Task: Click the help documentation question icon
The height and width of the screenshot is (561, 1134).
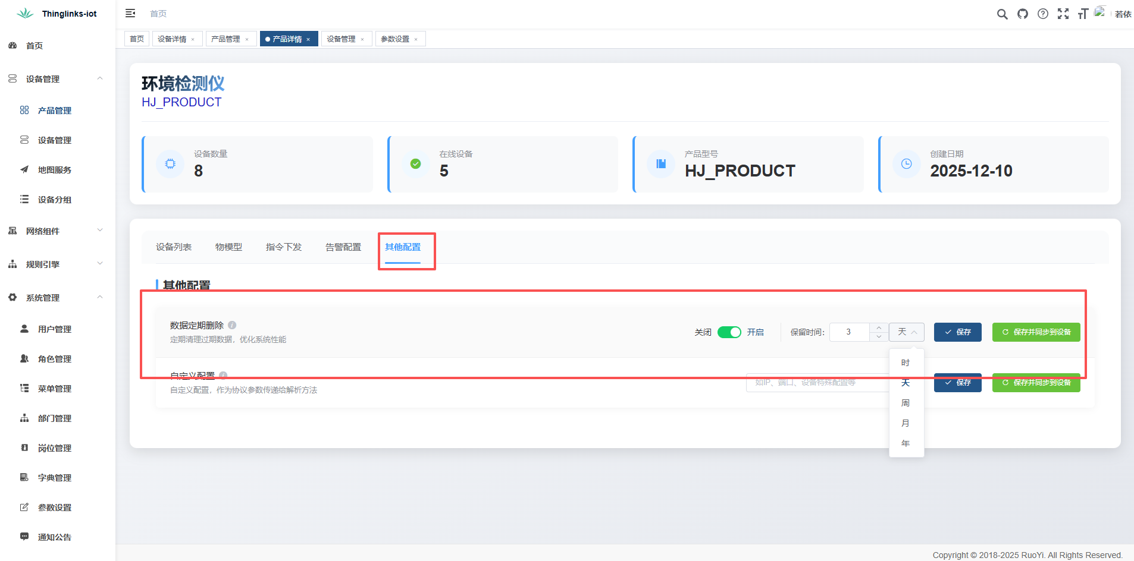Action: point(1042,14)
